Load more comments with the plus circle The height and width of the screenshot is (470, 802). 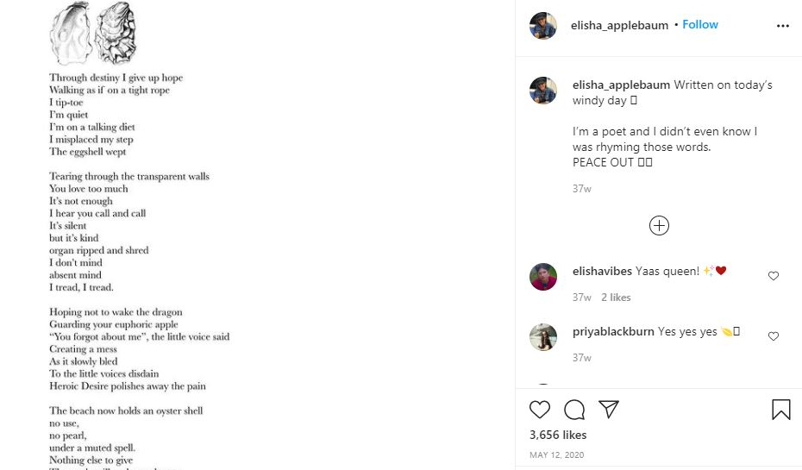659,226
